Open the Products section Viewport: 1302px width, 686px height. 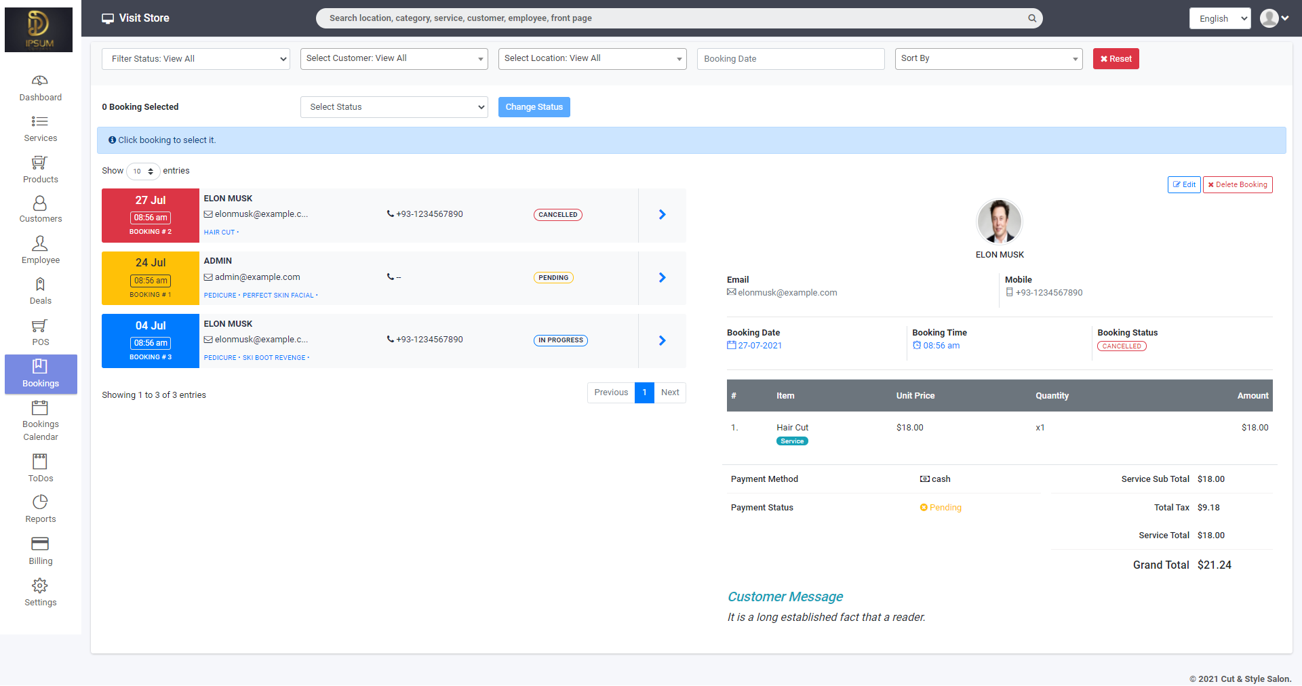pos(40,169)
